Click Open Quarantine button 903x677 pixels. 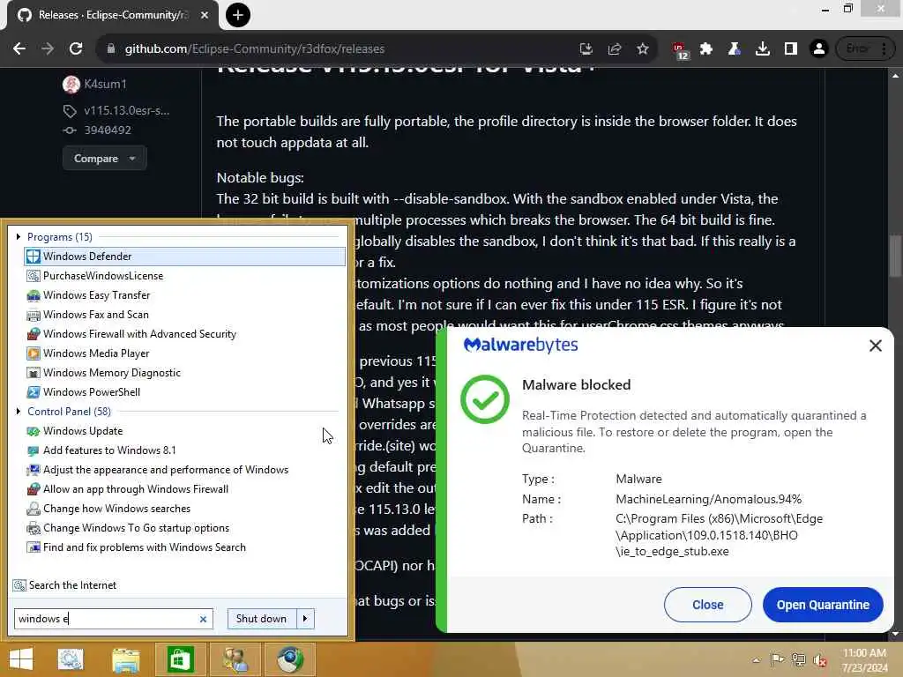tap(823, 605)
